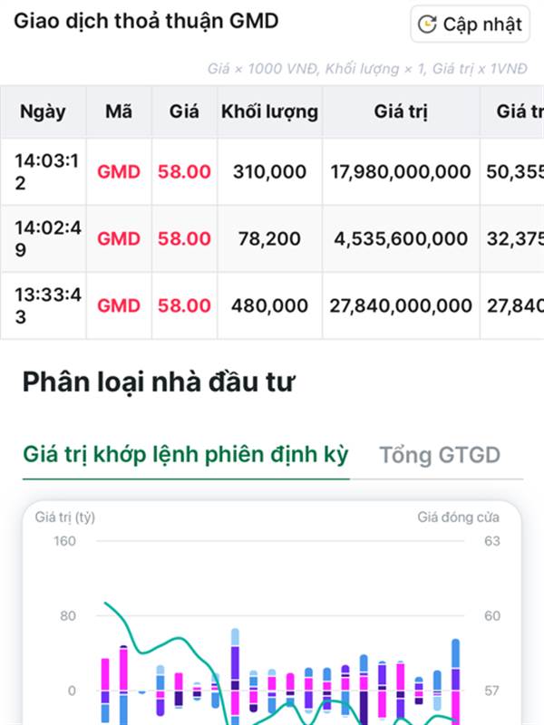
Task: Select Giá trị khớp lệnh phiên định kỳ tab
Action: (x=186, y=455)
